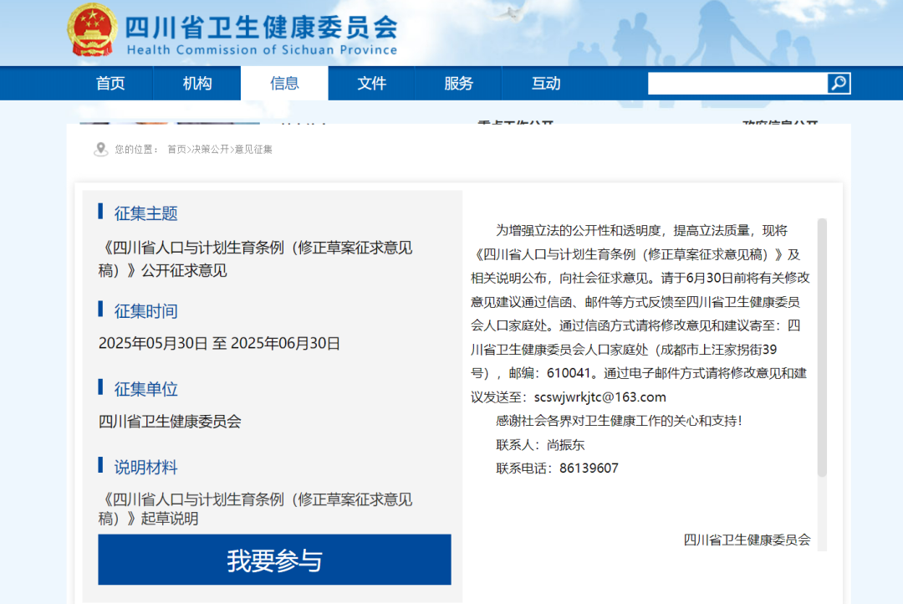Open the 互动 navigation menu
The width and height of the screenshot is (903, 604).
pyautogui.click(x=546, y=84)
